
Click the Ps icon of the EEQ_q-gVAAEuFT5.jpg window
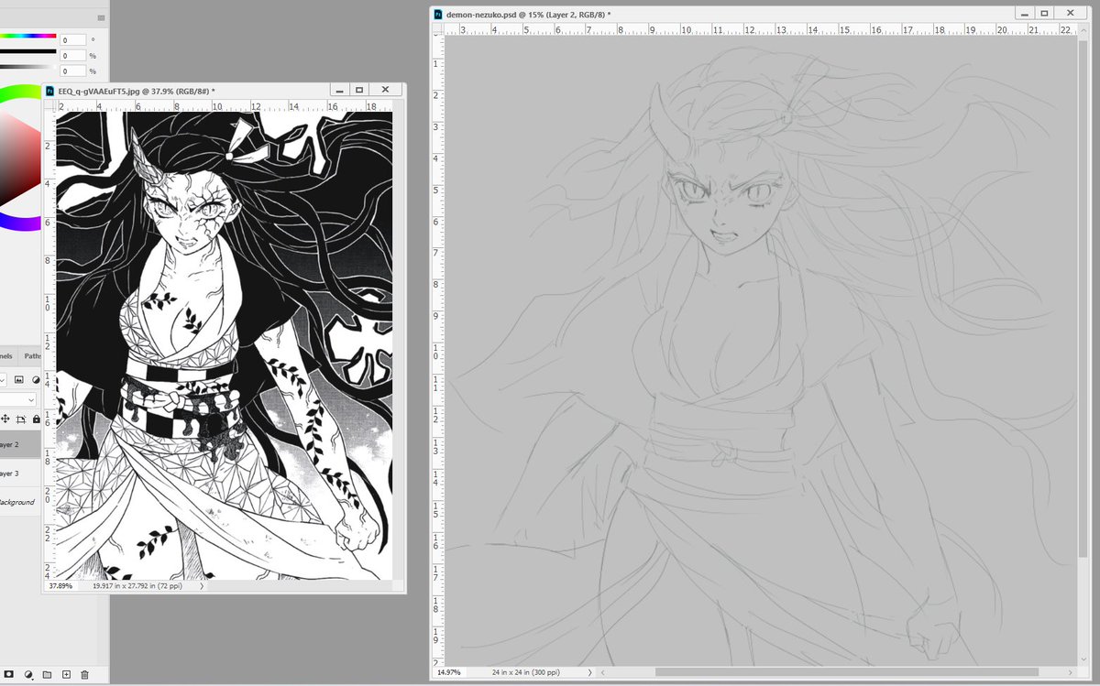50,92
